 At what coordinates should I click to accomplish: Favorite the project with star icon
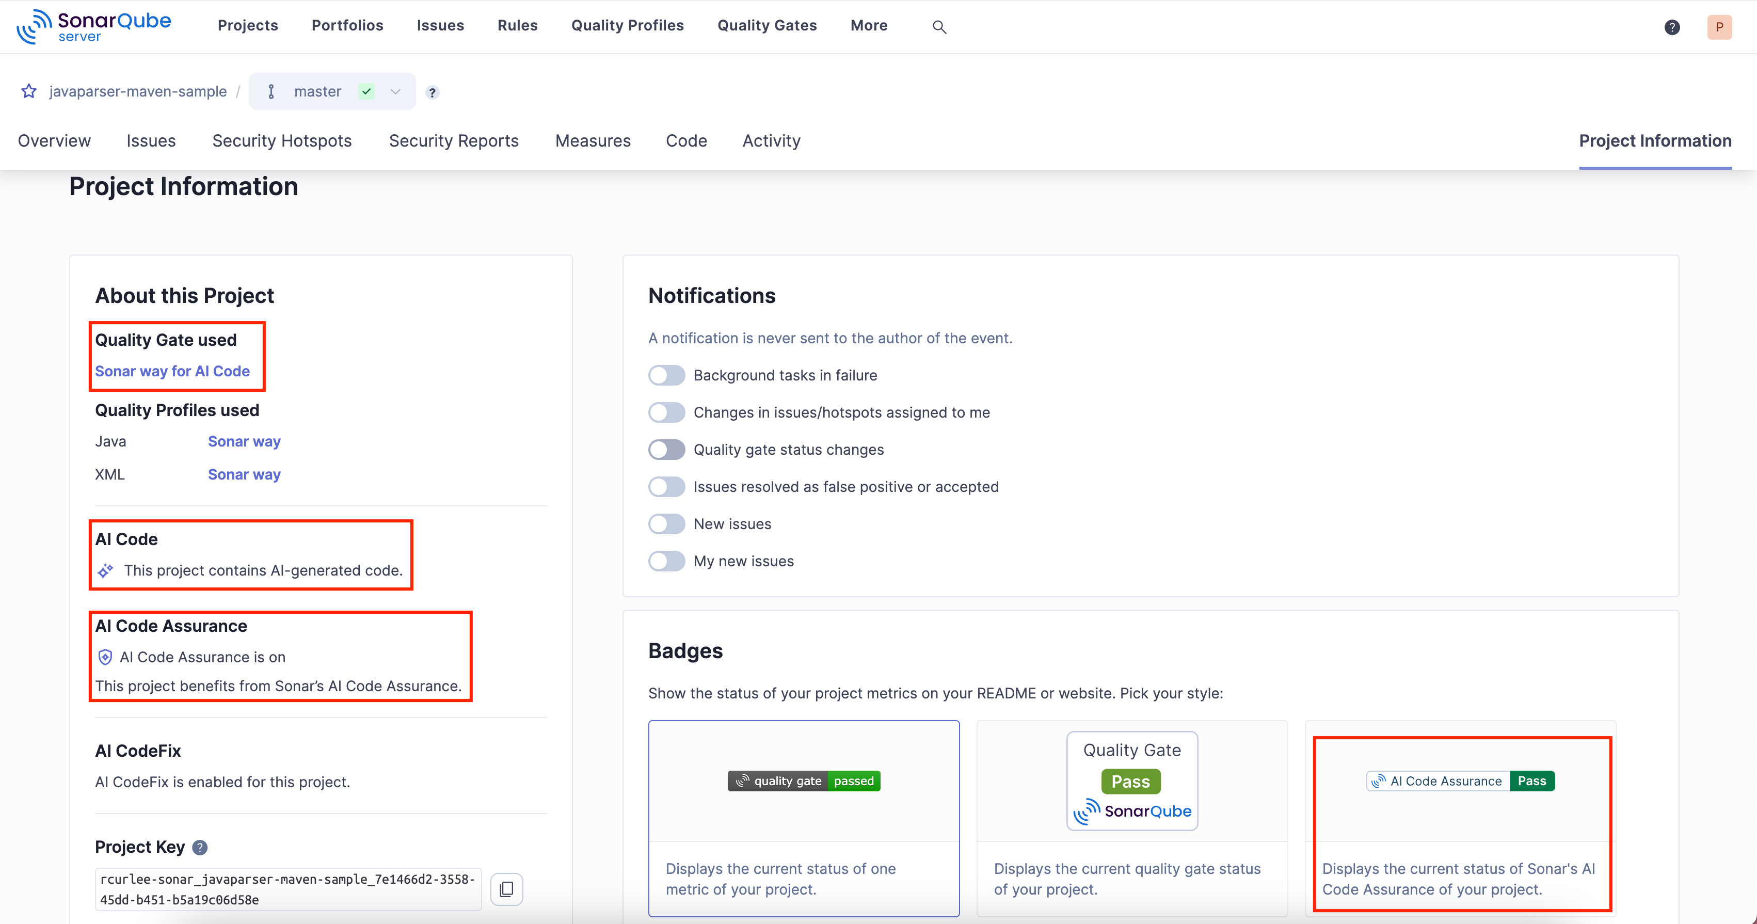pyautogui.click(x=29, y=91)
